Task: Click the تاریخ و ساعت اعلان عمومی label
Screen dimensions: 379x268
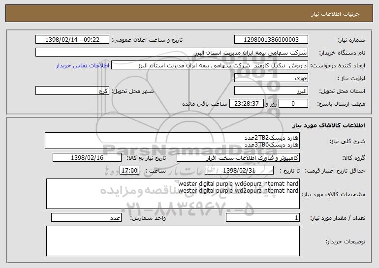Action: pyautogui.click(x=147, y=40)
